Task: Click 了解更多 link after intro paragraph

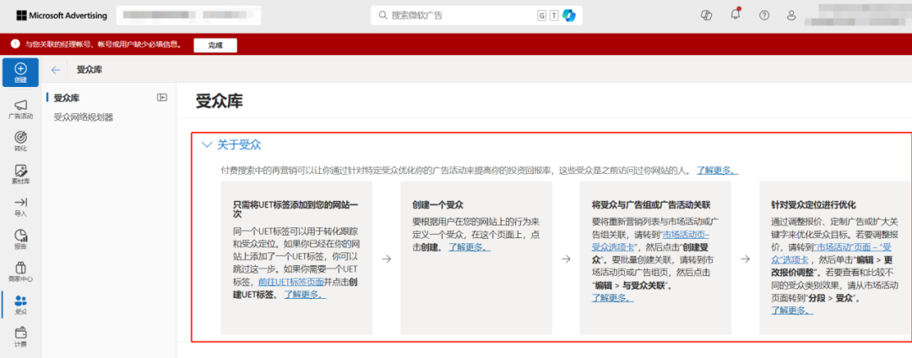Action: [719, 171]
